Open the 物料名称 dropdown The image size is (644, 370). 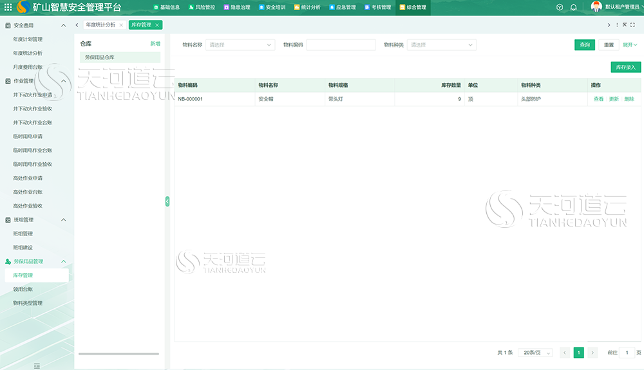[x=240, y=44]
